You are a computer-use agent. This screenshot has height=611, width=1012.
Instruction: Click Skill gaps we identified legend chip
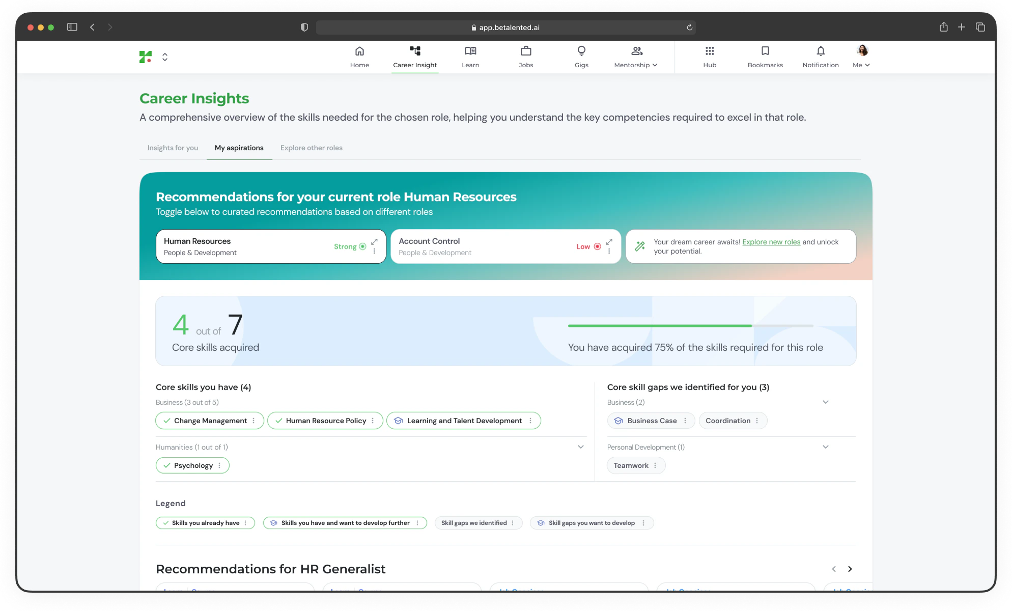(x=479, y=523)
